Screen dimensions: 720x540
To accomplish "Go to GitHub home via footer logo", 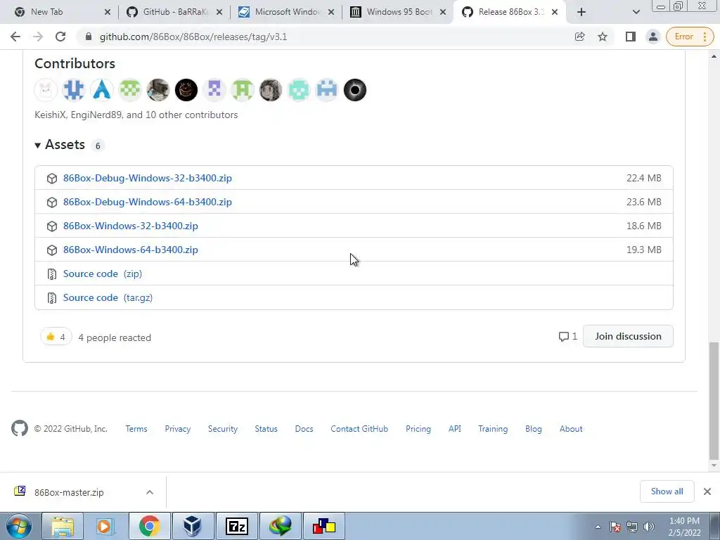I will coord(19,428).
